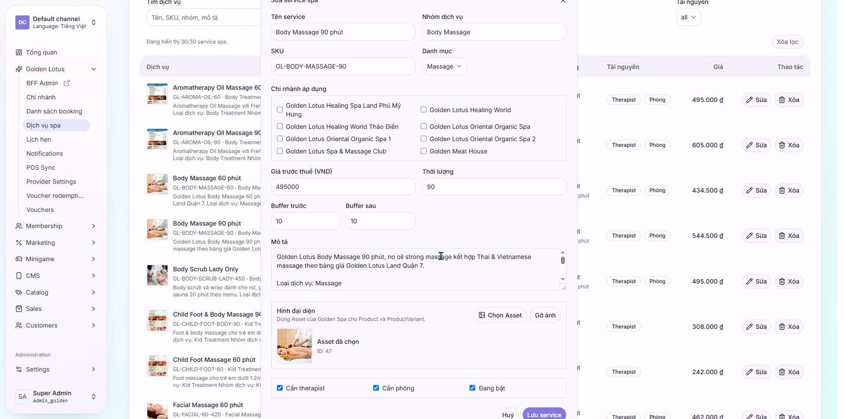Screen dimensions: 844x419
Task: Click pencil icon for the 434.500 ₫ row
Action: pos(749,190)
